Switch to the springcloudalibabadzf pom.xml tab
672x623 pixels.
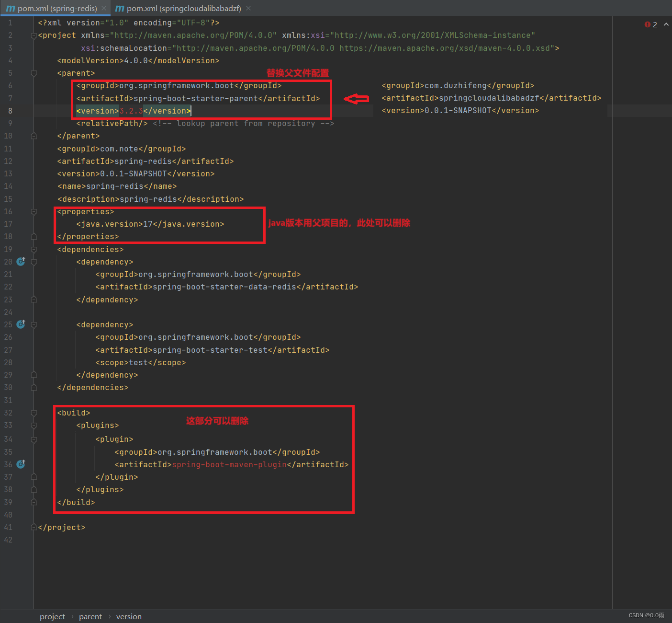184,8
